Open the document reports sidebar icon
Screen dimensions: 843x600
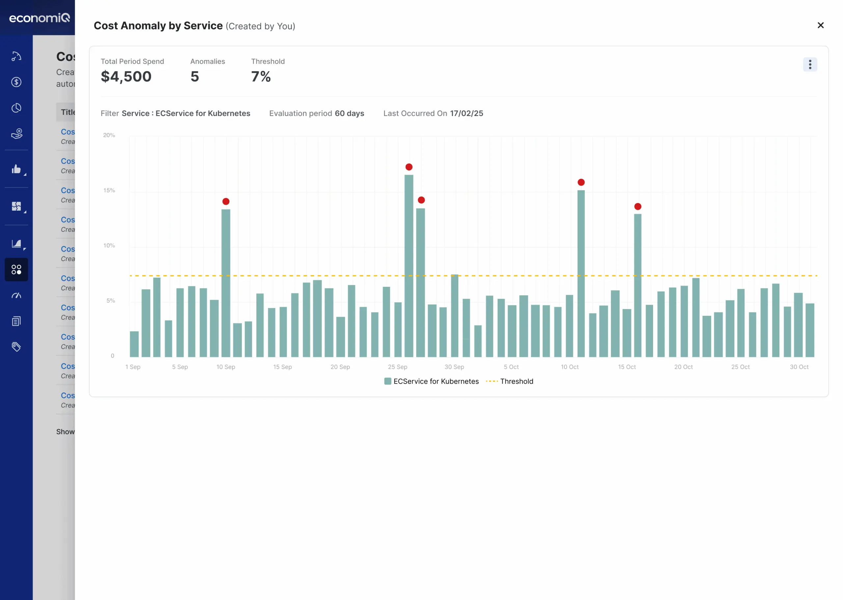click(16, 321)
